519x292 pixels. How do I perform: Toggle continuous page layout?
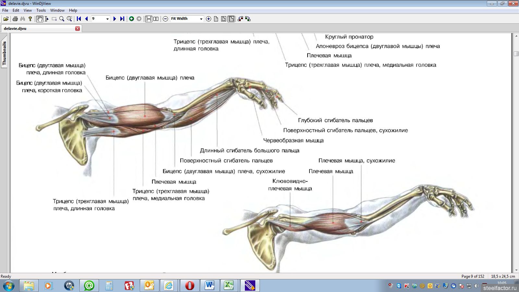(x=149, y=19)
